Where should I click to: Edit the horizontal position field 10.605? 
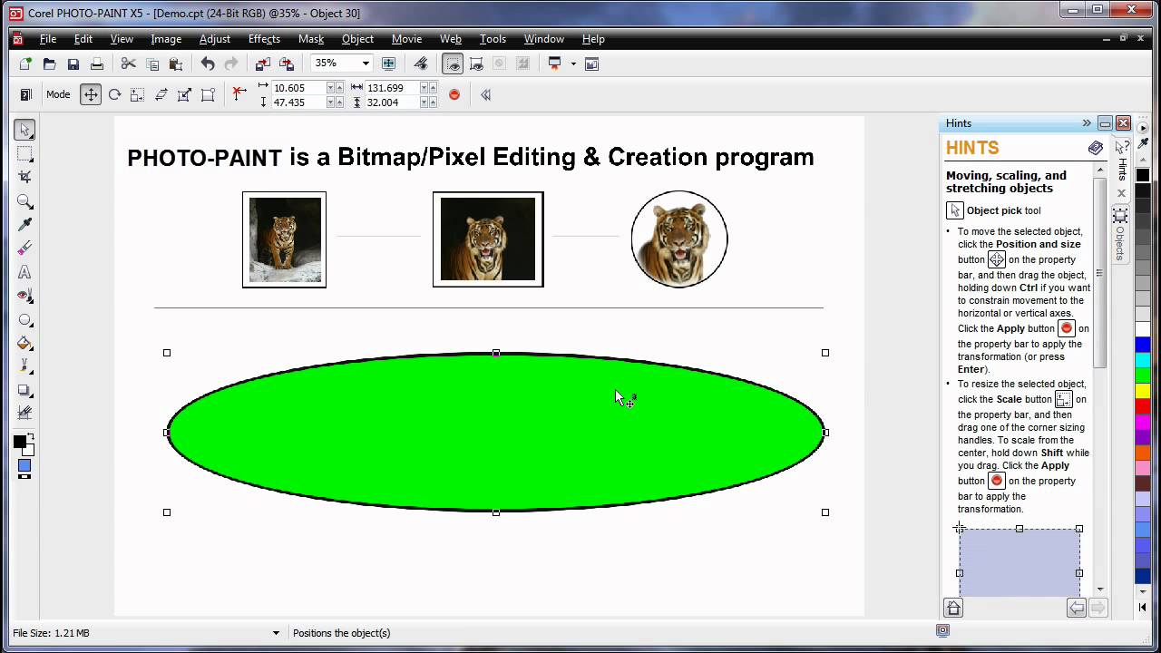click(298, 88)
